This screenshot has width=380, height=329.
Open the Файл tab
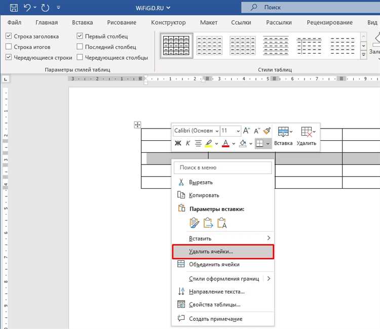(x=14, y=22)
